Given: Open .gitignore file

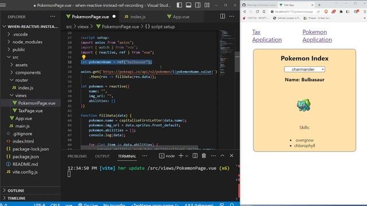Looking at the screenshot, I should [x=30, y=134].
